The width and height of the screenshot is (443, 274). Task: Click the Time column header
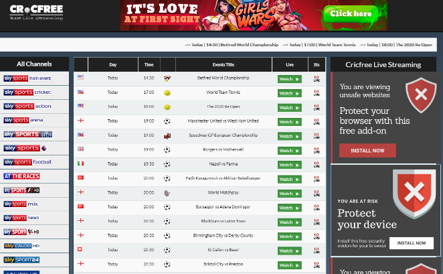pos(149,64)
